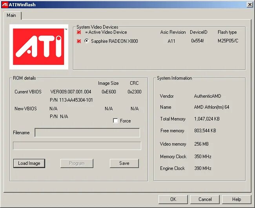Image resolution: width=255 pixels, height=208 pixels.
Task: Open Help with the Help button
Action: tap(237, 199)
